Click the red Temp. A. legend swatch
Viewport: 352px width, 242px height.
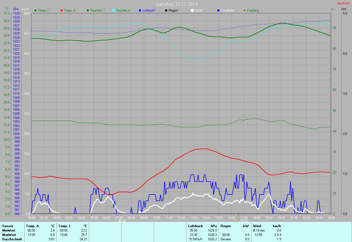62,10
